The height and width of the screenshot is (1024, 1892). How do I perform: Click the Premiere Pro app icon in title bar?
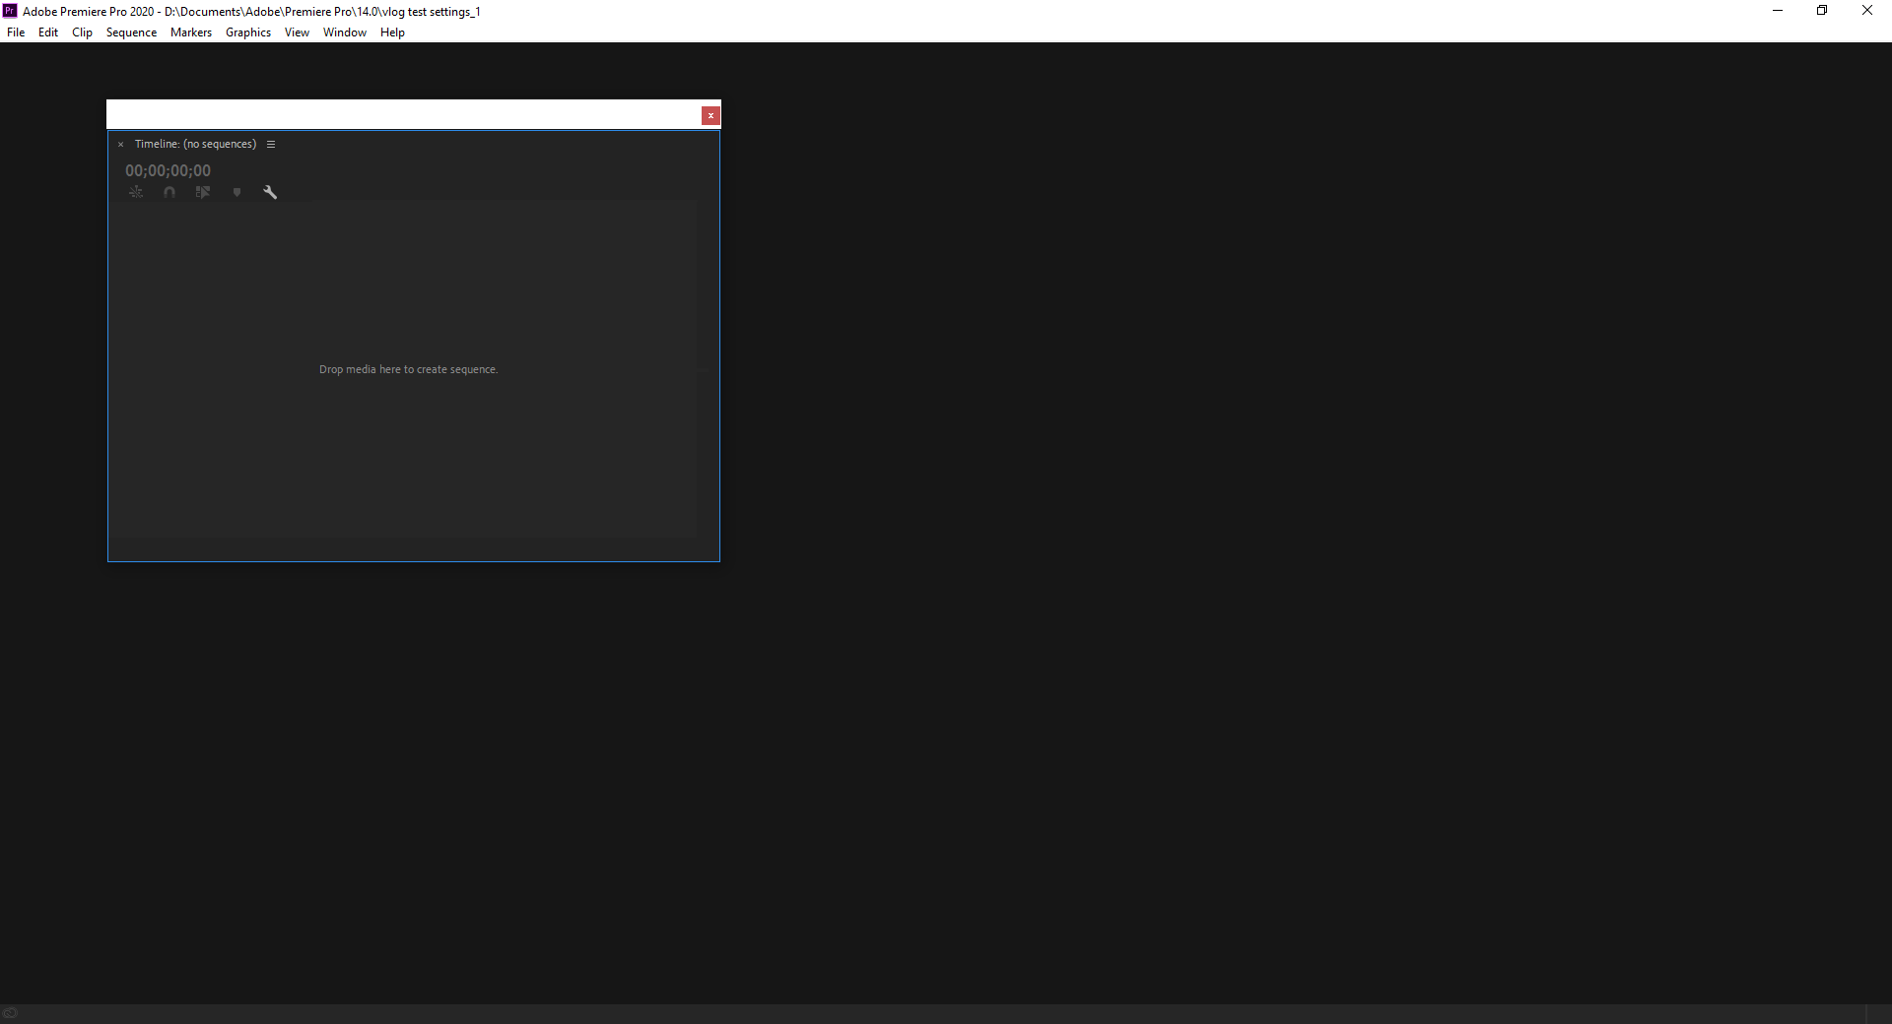click(10, 11)
